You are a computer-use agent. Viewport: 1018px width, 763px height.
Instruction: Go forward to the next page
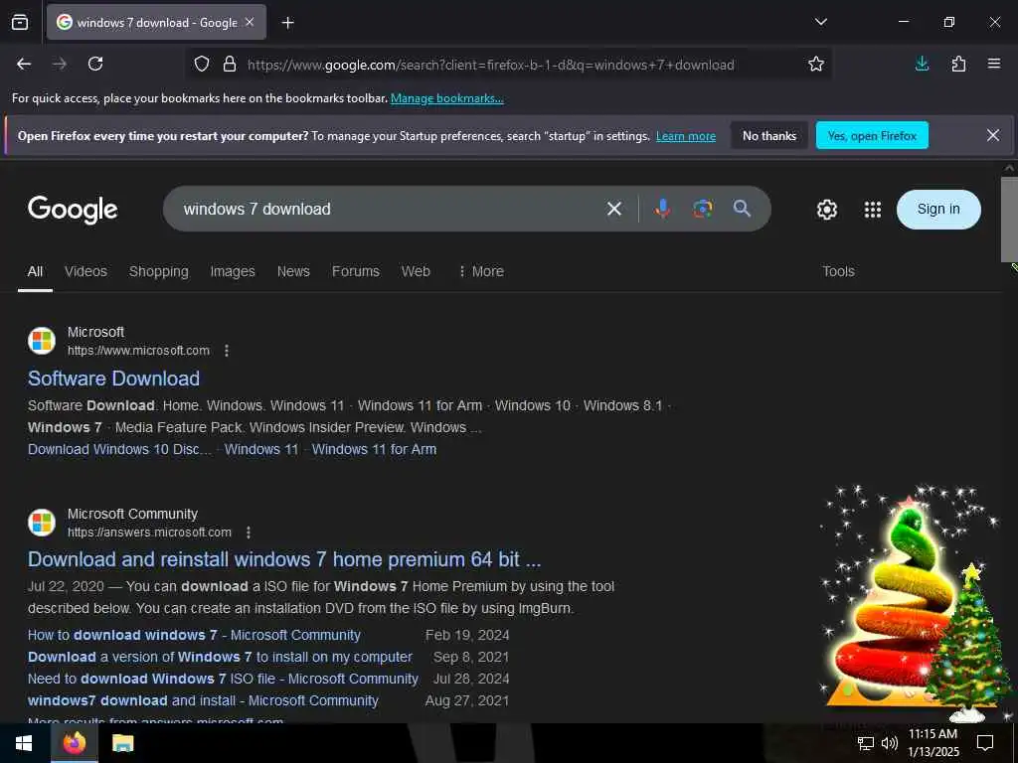tap(60, 64)
